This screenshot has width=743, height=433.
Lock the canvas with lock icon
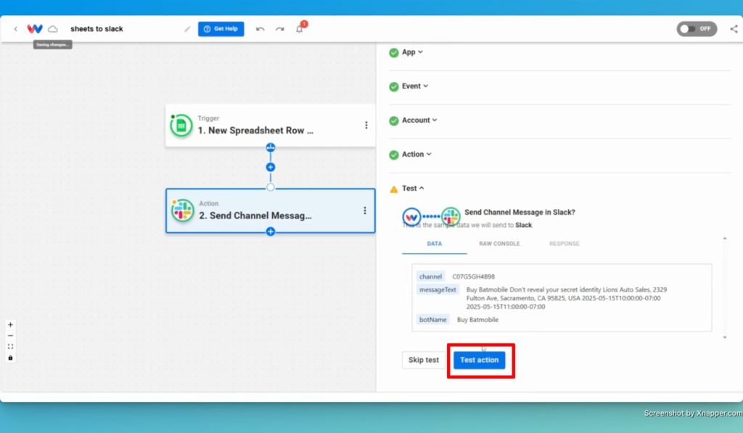coord(10,358)
